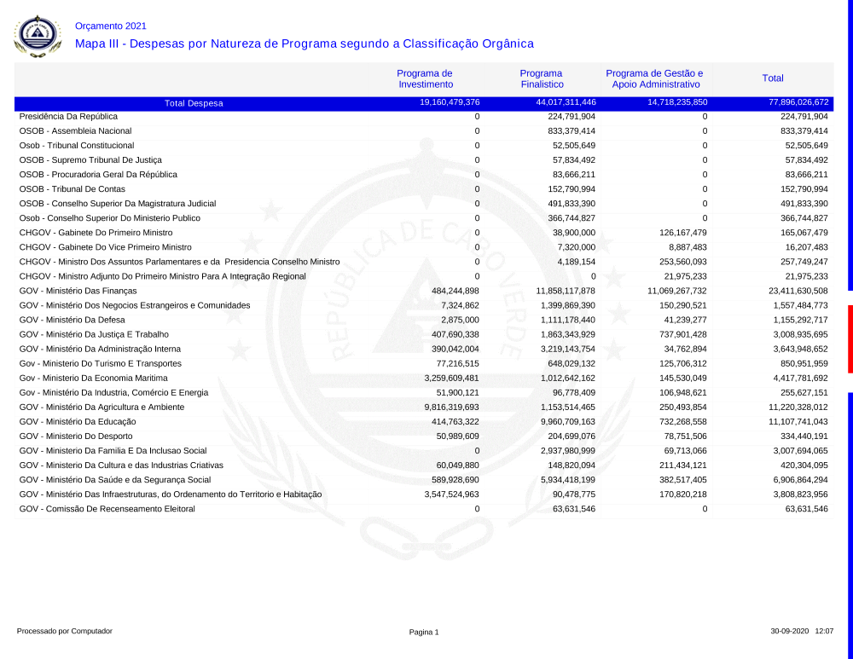Image resolution: width=853 pixels, height=659 pixels.
Task: Click the 'Orçamento 2021' heading
Action: coord(110,26)
